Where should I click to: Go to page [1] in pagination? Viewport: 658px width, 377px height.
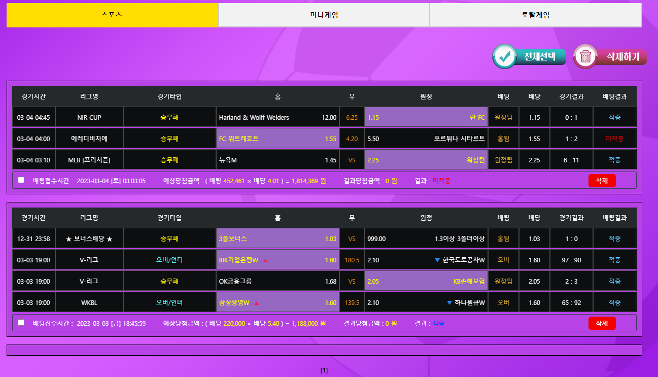click(324, 370)
